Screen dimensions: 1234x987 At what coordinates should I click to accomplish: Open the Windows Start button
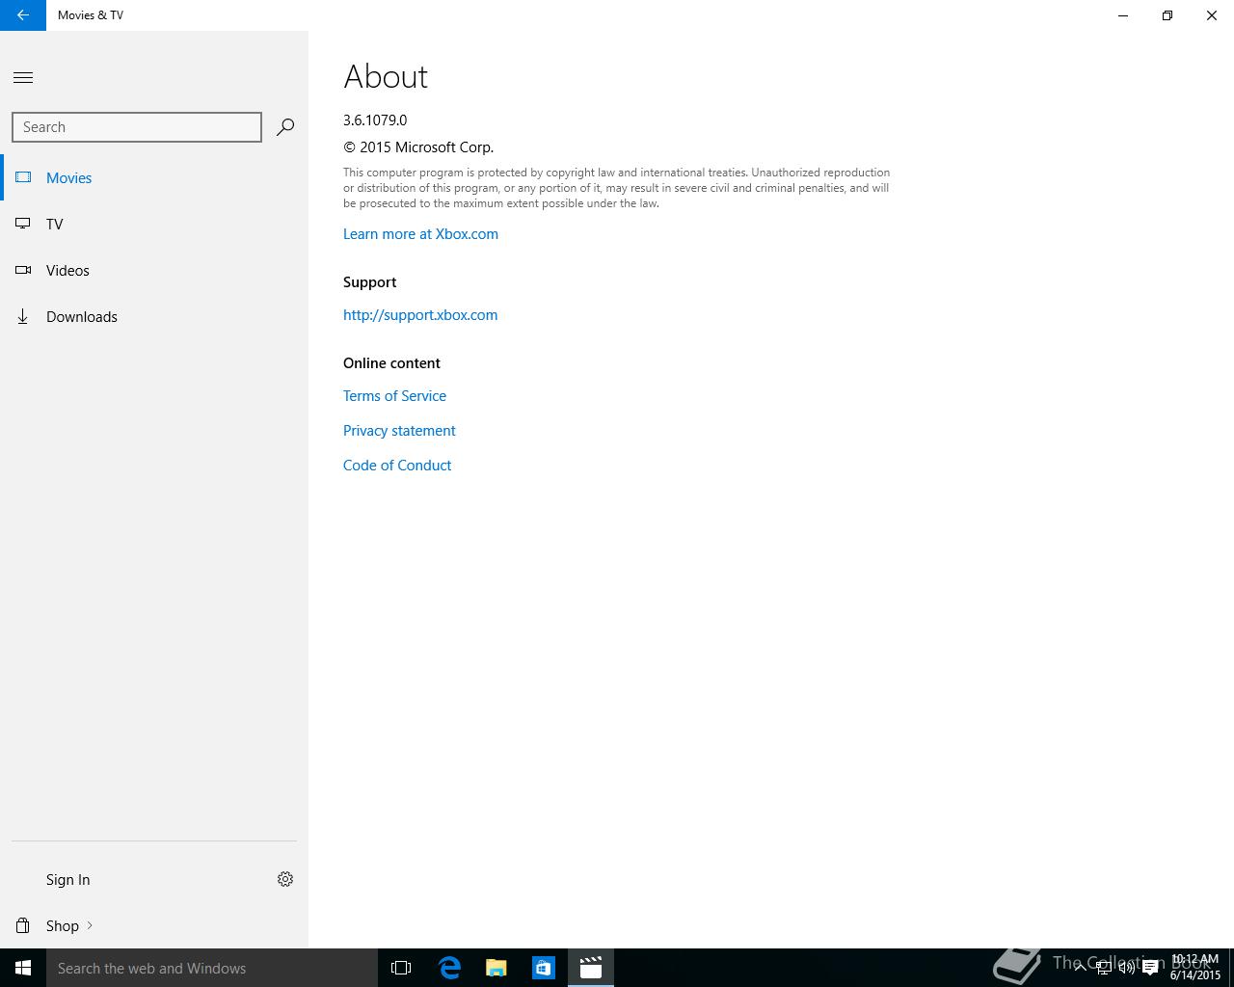click(x=23, y=968)
